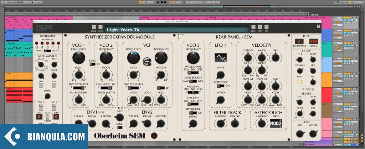Toggle the orange Automation Arm button
365x149 pixels.
coord(173,2)
